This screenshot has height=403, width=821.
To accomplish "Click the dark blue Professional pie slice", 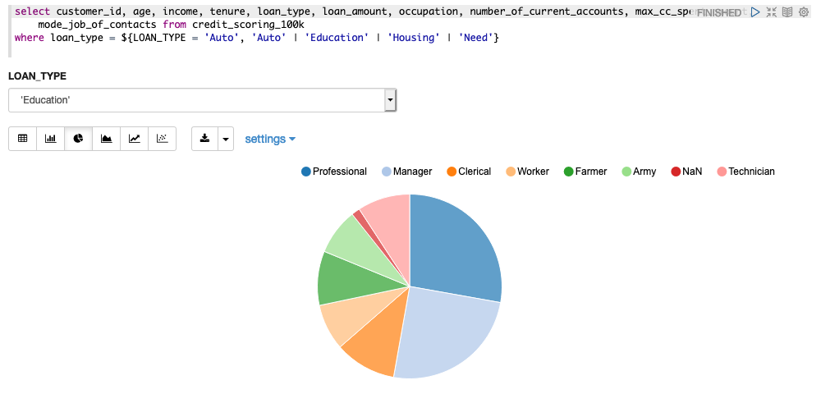I will (x=456, y=246).
